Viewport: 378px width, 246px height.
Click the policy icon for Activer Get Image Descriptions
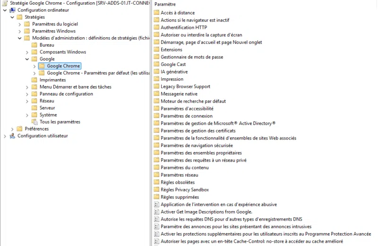coord(157,212)
